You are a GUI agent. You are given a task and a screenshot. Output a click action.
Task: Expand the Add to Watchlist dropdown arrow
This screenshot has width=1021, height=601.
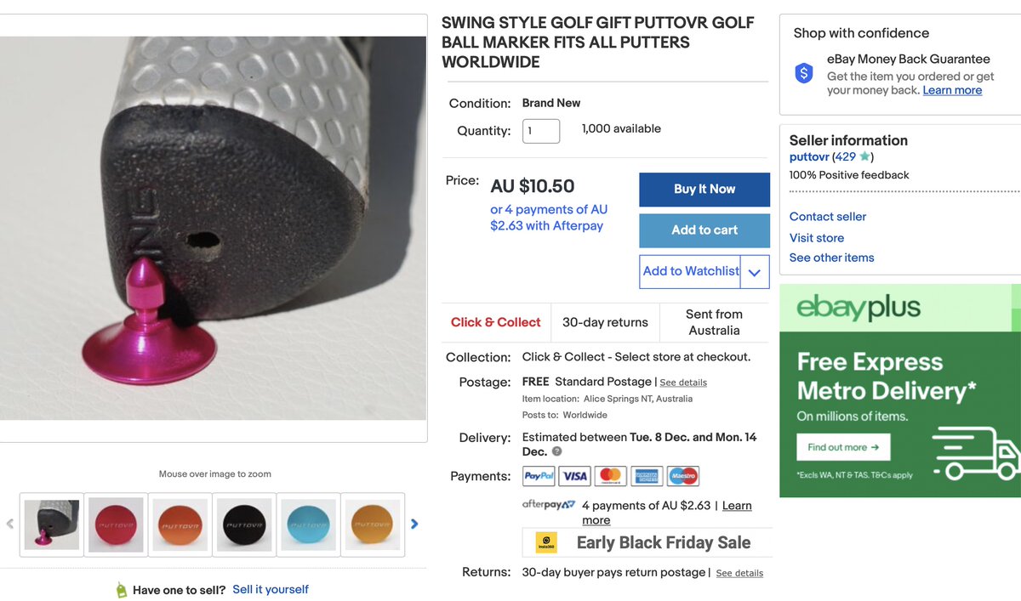tap(755, 273)
